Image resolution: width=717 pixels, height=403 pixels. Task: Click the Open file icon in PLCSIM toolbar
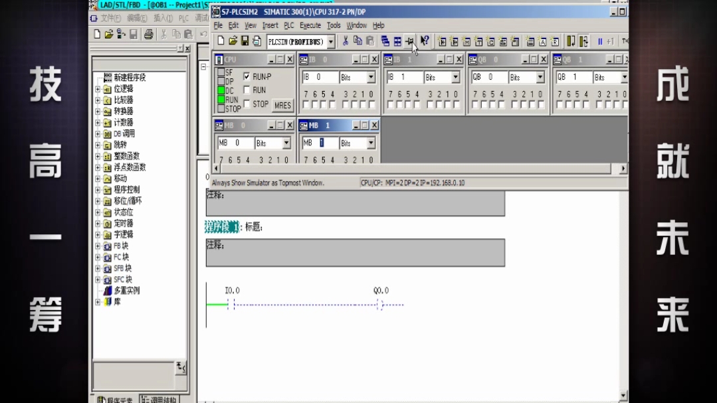pos(233,42)
